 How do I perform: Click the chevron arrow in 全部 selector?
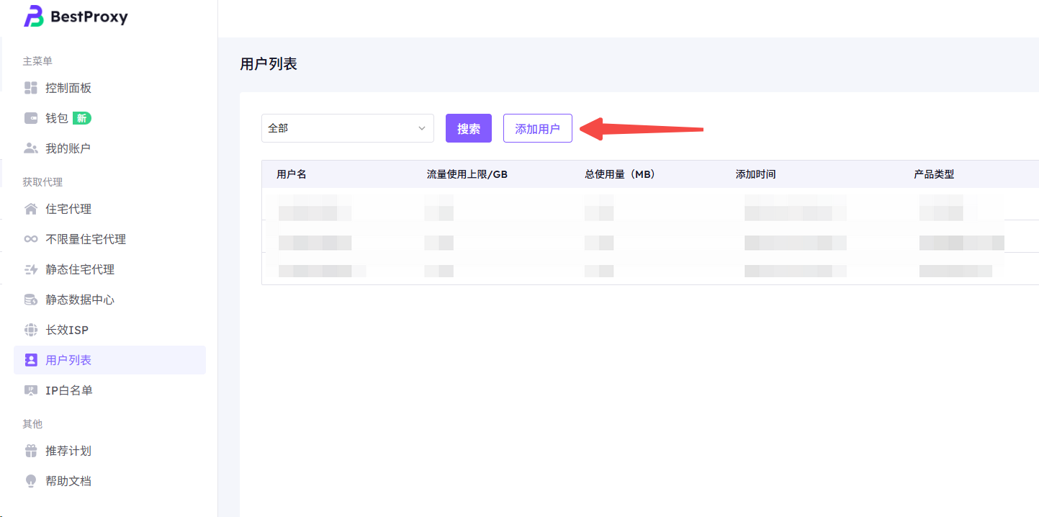422,128
